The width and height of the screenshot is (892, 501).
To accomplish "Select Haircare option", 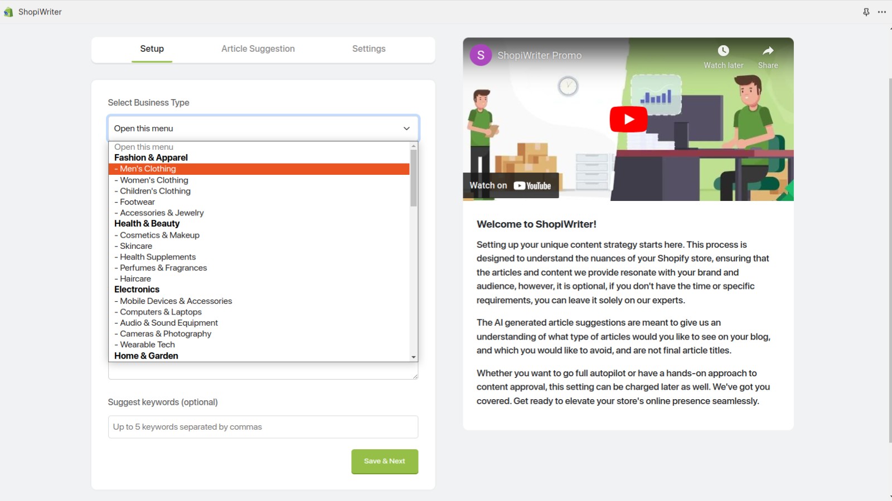I will point(259,279).
